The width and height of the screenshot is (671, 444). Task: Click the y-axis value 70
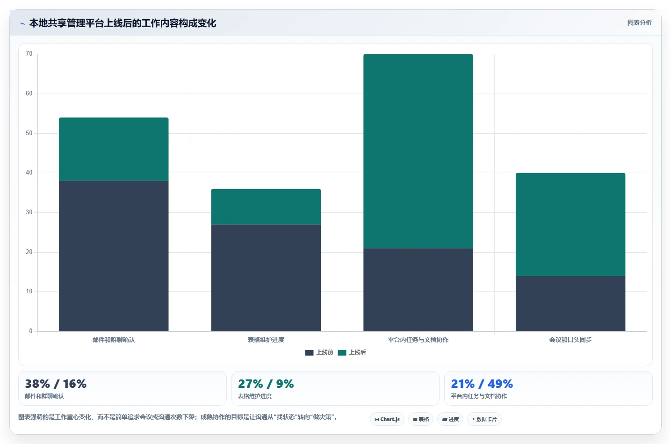pos(29,54)
